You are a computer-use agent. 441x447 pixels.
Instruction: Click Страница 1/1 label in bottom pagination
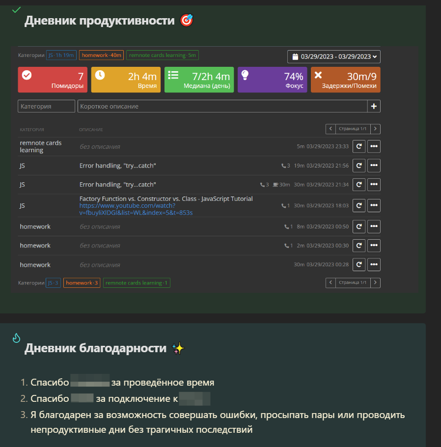pos(353,282)
